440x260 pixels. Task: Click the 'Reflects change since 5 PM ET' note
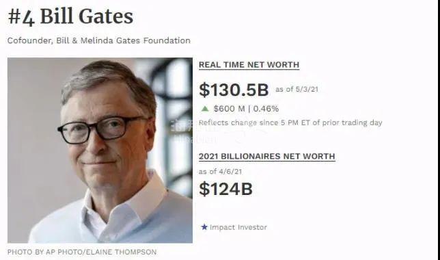click(x=290, y=123)
